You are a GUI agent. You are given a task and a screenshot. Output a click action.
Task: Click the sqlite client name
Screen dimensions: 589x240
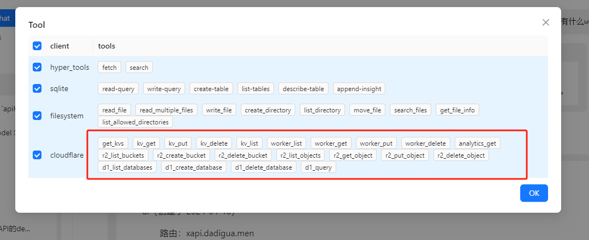coord(60,89)
